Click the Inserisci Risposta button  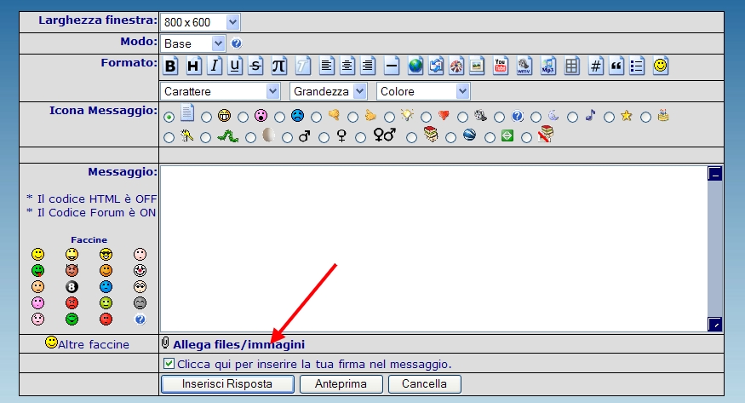227,384
